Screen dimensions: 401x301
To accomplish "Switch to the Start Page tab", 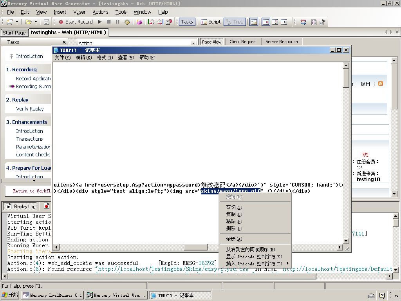I will click(x=14, y=33).
